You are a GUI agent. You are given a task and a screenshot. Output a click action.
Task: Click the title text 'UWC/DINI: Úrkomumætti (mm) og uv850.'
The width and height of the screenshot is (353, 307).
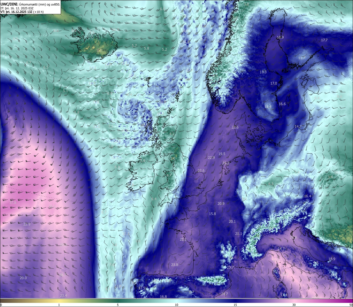(30, 4)
